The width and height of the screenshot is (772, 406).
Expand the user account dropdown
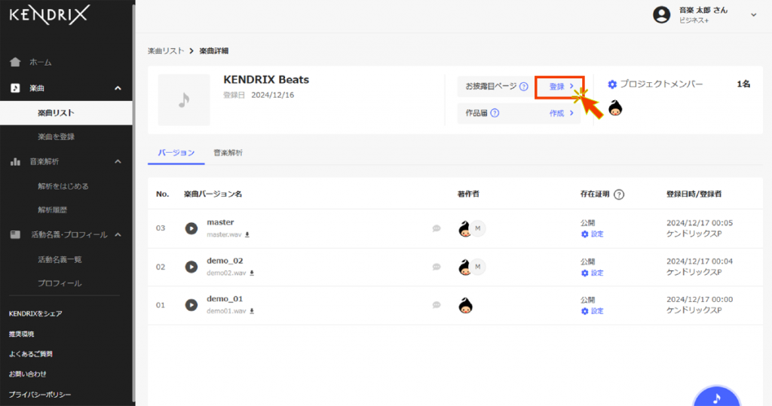pyautogui.click(x=753, y=14)
